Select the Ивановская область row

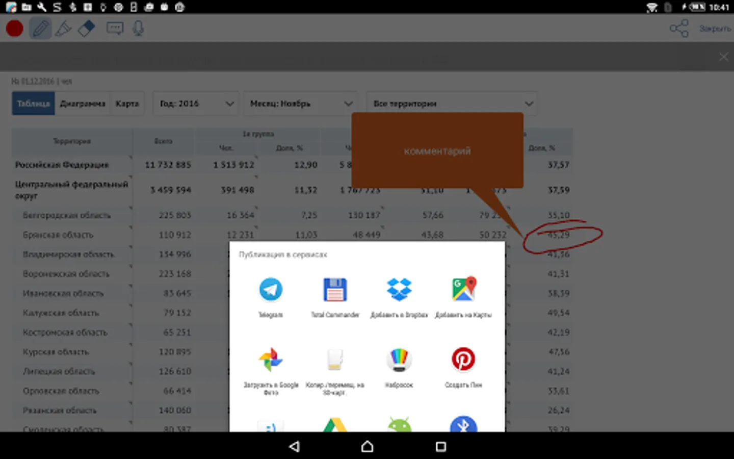(292, 293)
